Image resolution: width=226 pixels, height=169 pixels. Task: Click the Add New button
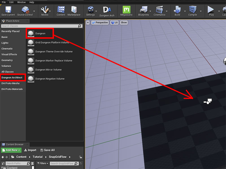pyautogui.click(x=11, y=150)
